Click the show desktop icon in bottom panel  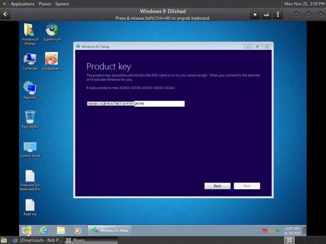(4, 240)
